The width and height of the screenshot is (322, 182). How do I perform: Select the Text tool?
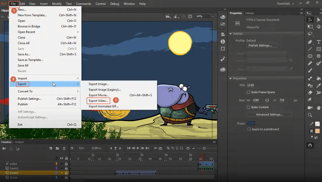(318, 42)
